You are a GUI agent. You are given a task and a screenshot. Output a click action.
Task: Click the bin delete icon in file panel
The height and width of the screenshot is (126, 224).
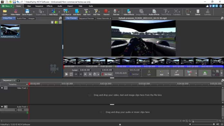52,22
